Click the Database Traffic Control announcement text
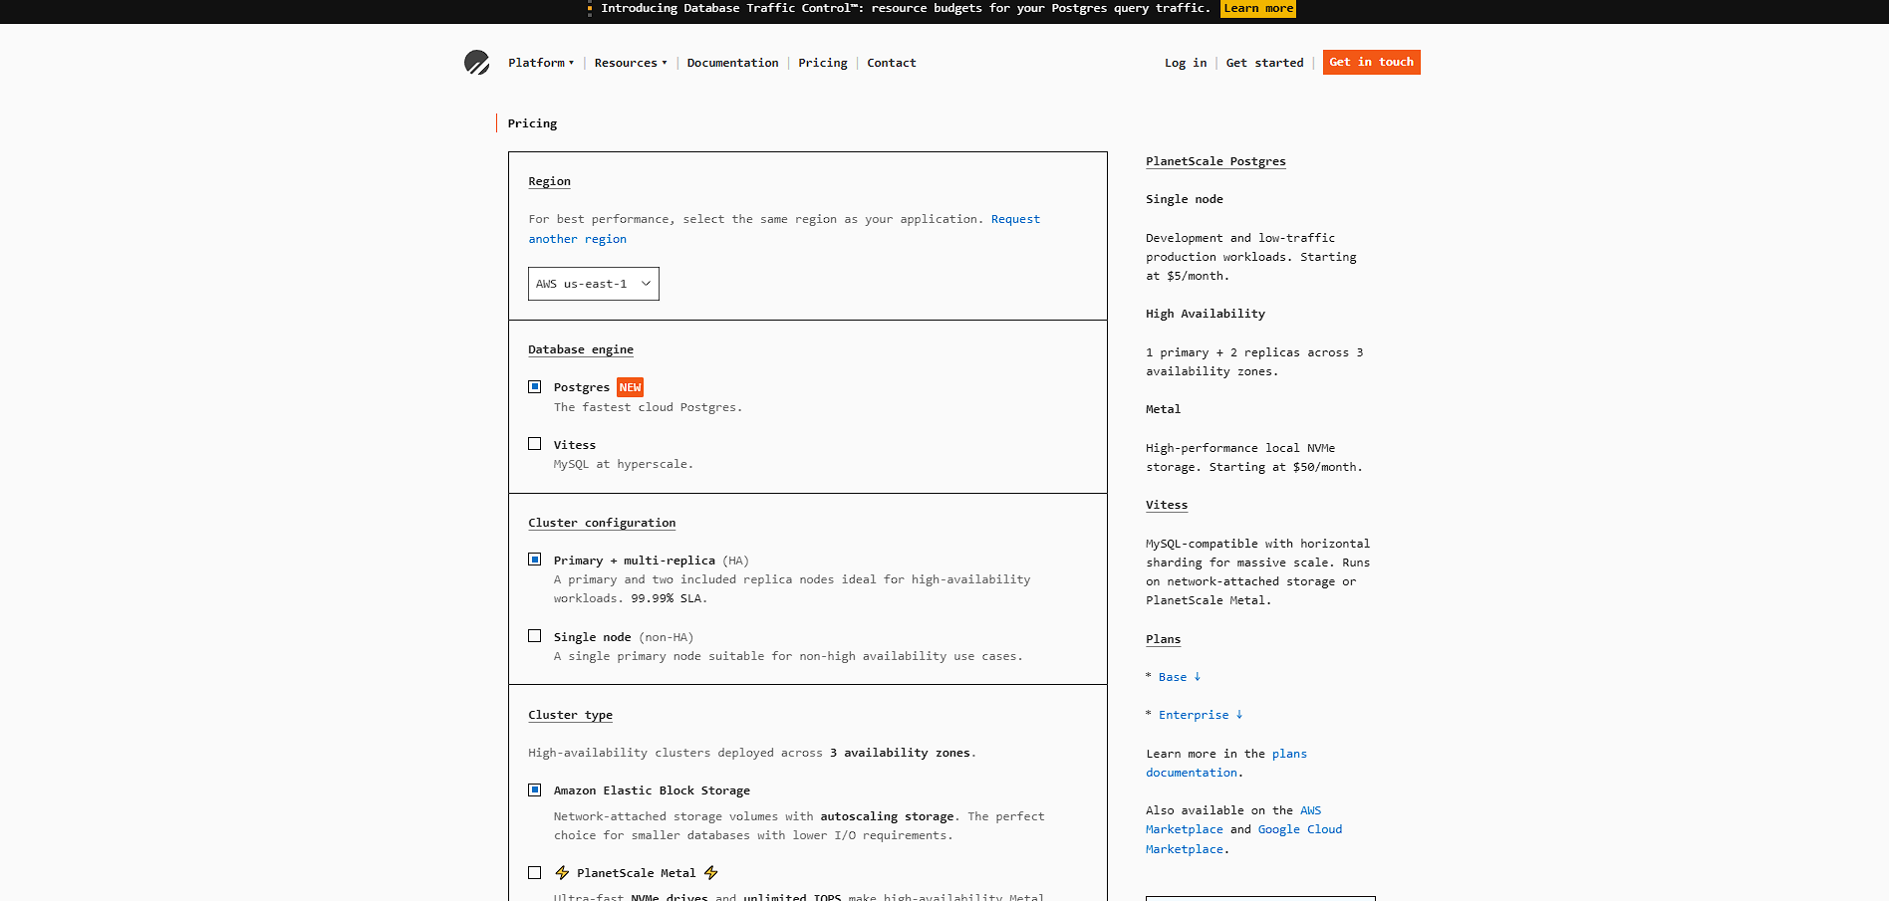 click(906, 8)
